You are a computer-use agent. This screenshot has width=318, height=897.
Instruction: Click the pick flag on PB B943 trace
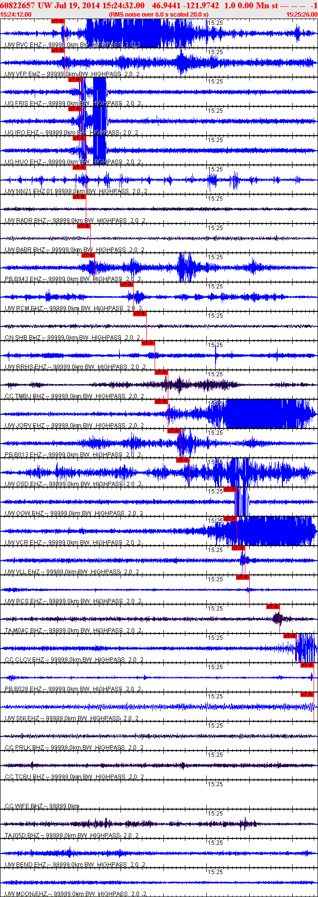pyautogui.click(x=88, y=255)
